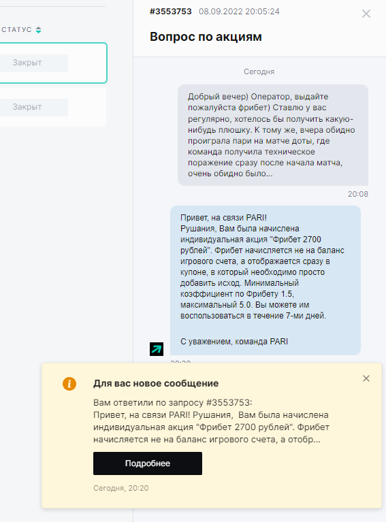This screenshot has height=522, width=386.
Task: Click the 20:08 message timestamp
Action: 357,194
